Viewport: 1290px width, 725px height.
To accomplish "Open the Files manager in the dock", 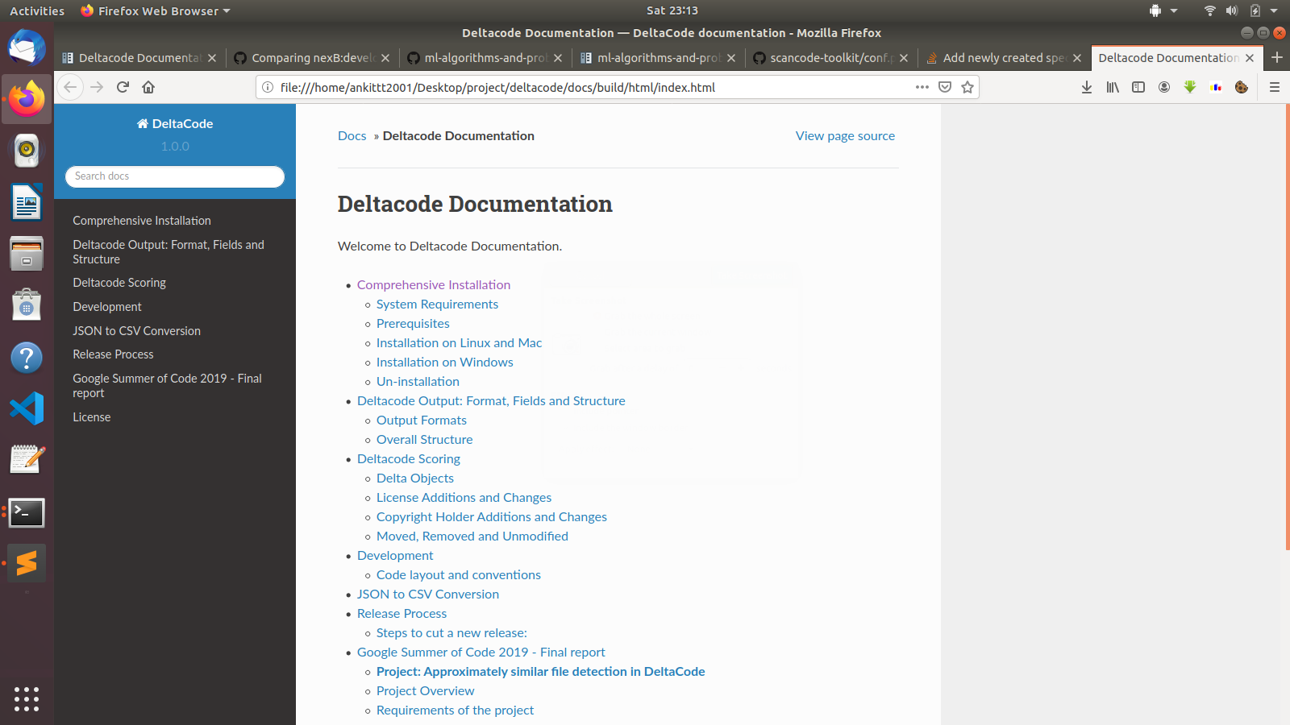I will 27,253.
